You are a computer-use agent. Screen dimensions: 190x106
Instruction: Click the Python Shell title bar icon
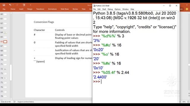coord(94,6)
